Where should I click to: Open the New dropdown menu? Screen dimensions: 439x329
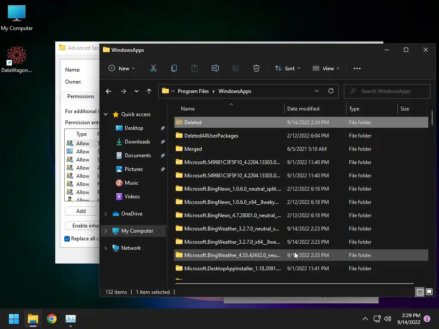pos(122,68)
